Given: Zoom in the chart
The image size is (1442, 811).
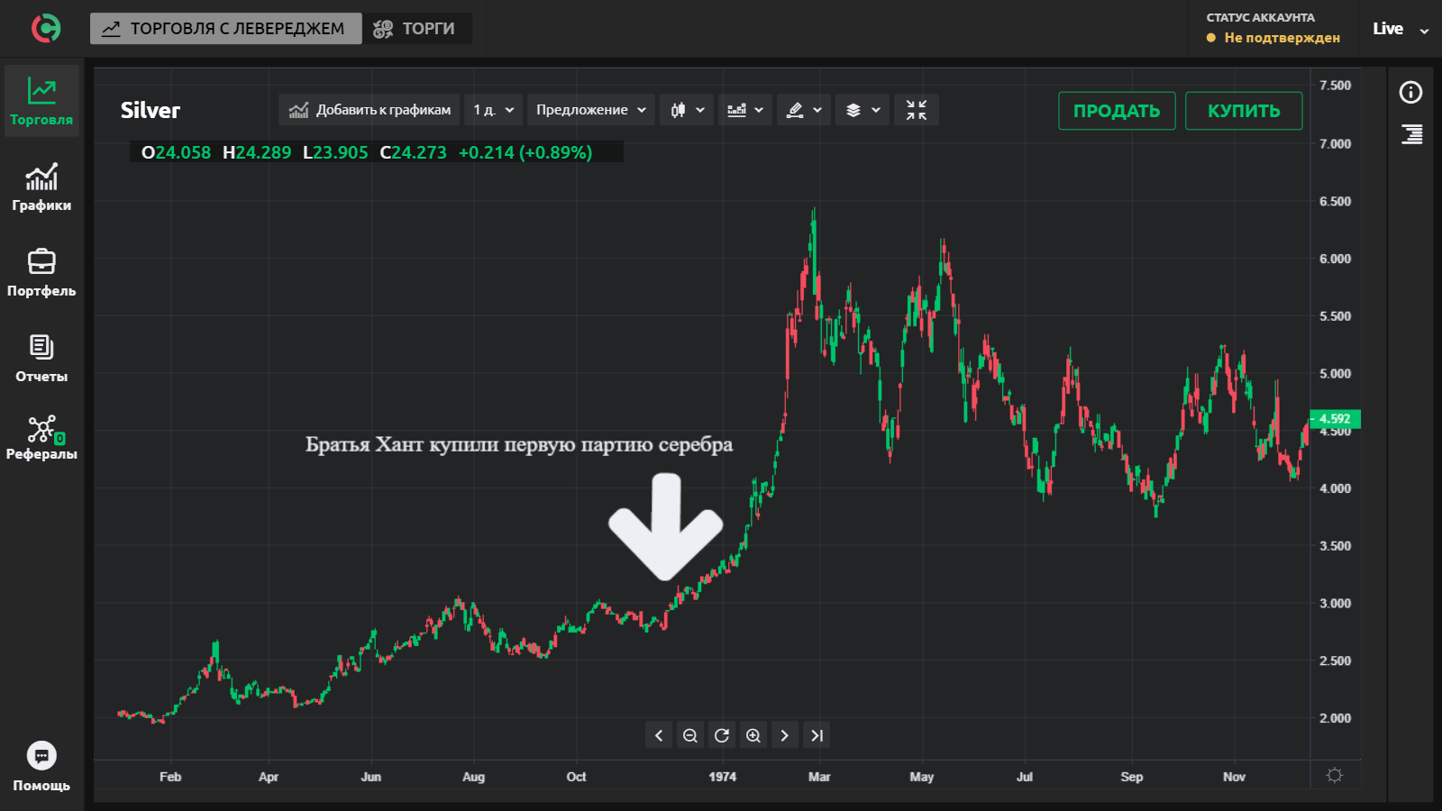Looking at the screenshot, I should (x=753, y=735).
